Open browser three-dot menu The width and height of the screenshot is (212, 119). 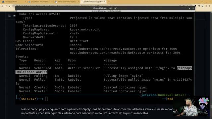tap(210, 6)
